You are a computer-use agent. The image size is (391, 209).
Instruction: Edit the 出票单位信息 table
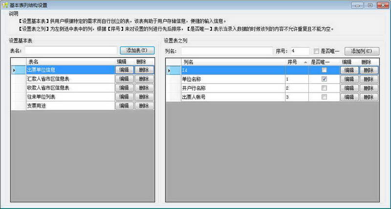pyautogui.click(x=124, y=70)
